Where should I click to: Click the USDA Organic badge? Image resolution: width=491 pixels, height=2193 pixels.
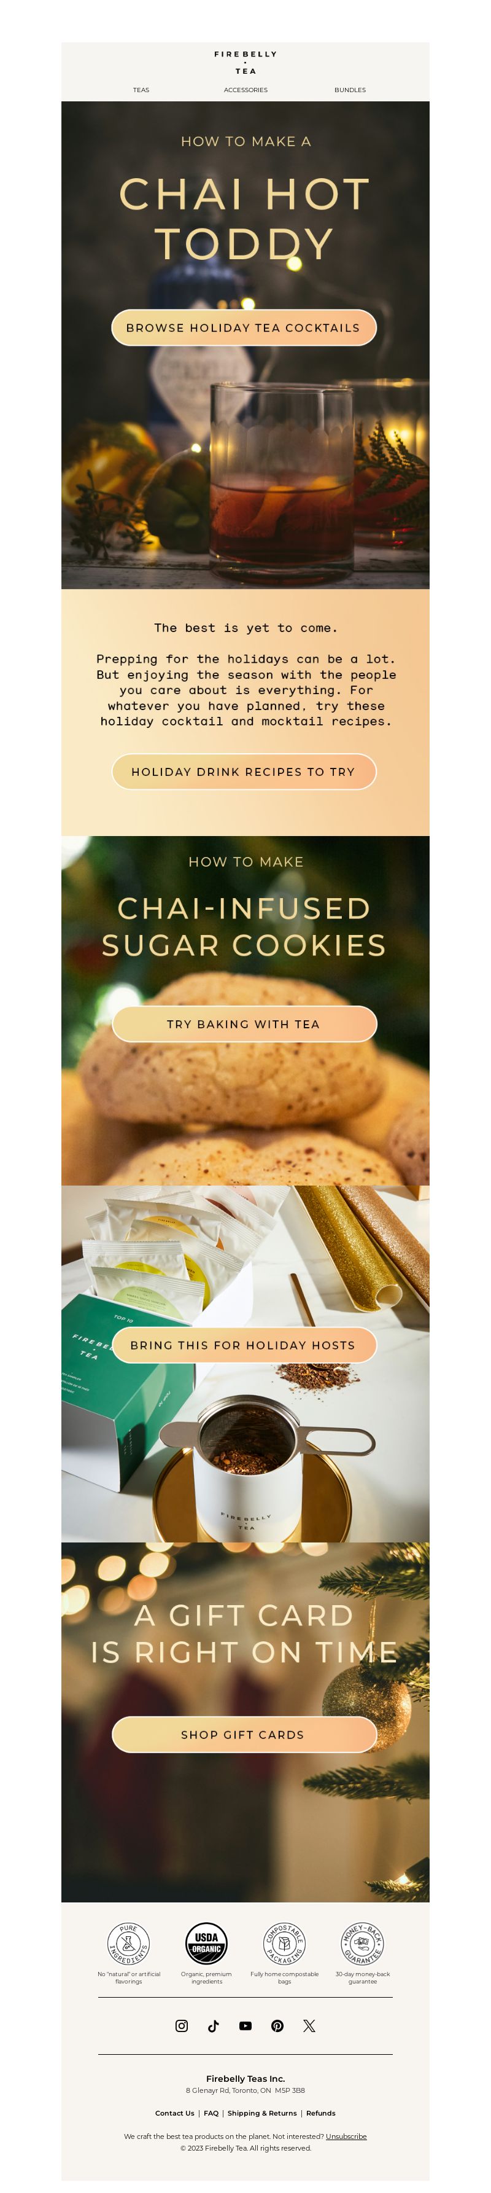coord(207,1944)
